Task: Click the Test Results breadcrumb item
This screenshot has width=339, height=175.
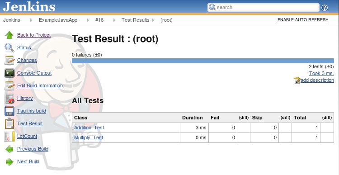Action: point(135,20)
